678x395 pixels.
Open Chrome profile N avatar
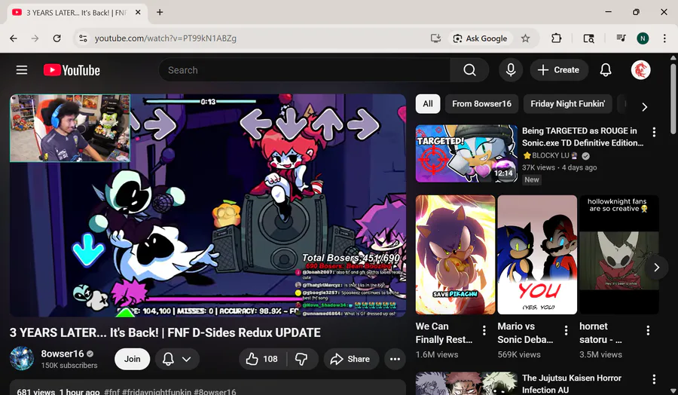click(x=643, y=38)
